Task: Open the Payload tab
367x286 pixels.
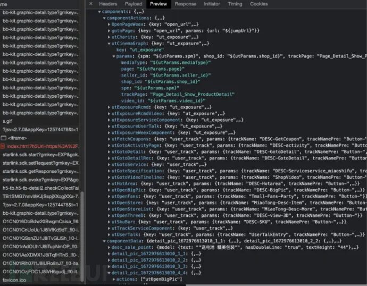Action: [x=134, y=4]
